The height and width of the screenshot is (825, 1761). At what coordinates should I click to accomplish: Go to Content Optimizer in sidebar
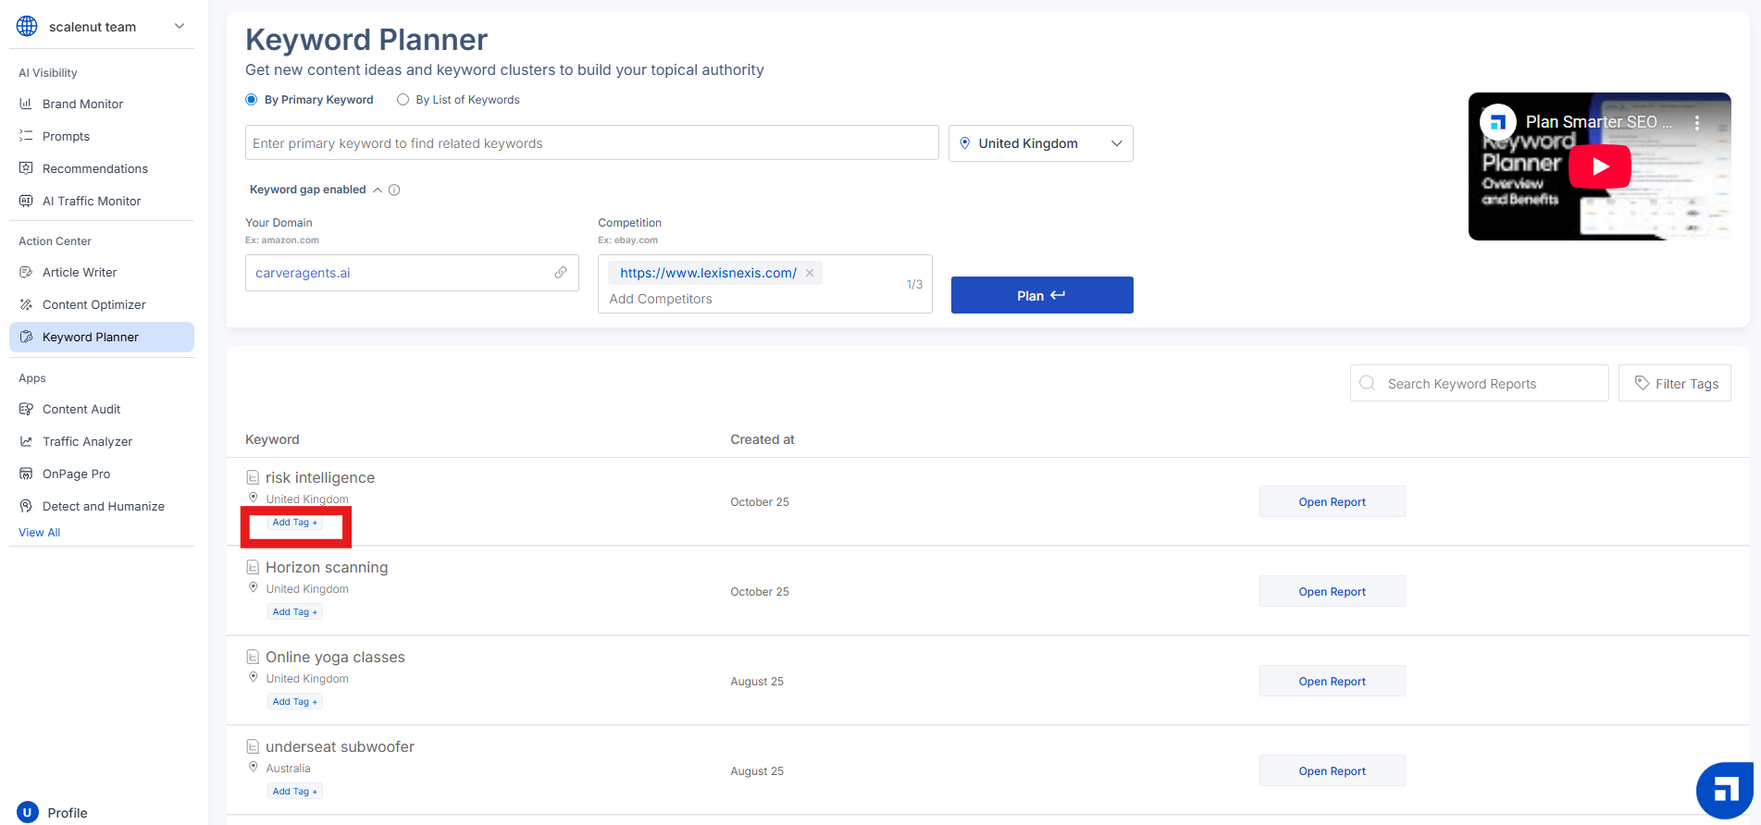pyautogui.click(x=93, y=304)
